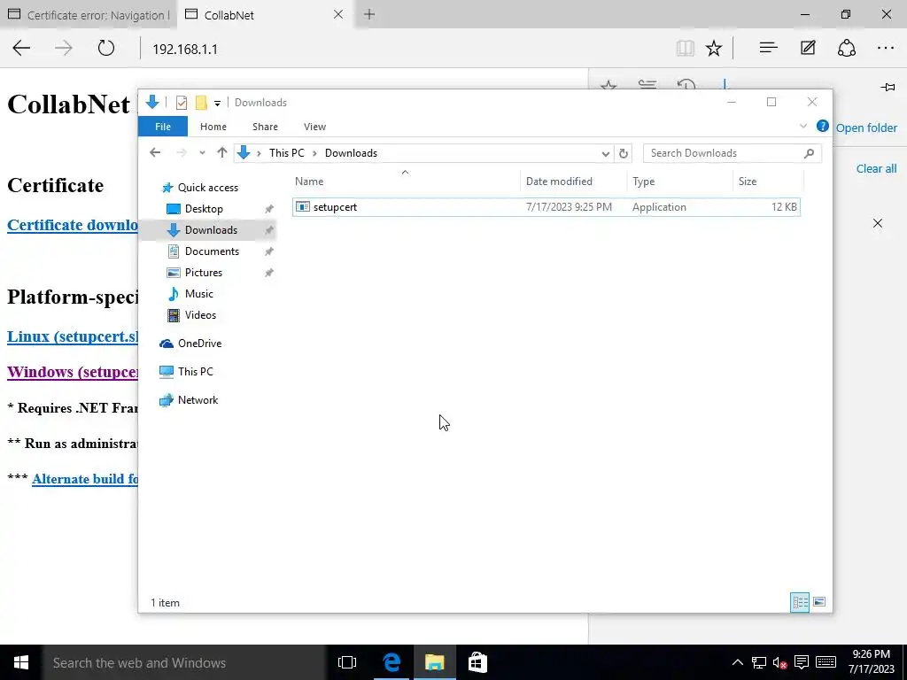Screen dimensions: 907x680
Task: Click Edge address bar 192.168.1.1
Action: coord(185,50)
